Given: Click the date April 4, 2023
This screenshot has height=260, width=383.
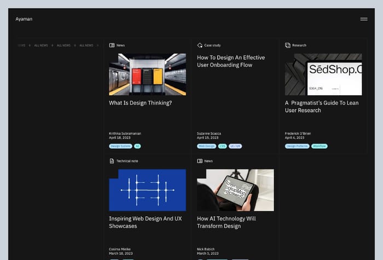Looking at the screenshot, I should [294, 138].
